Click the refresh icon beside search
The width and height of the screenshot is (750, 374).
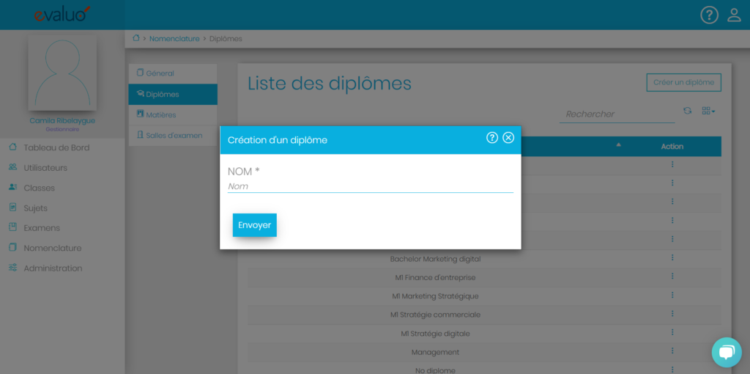[687, 111]
